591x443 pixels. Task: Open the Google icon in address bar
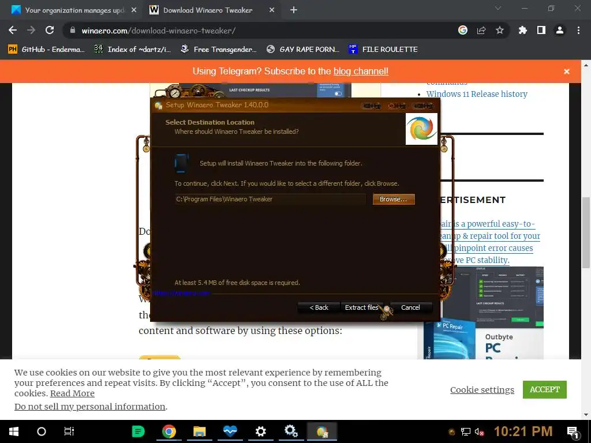coord(463,31)
